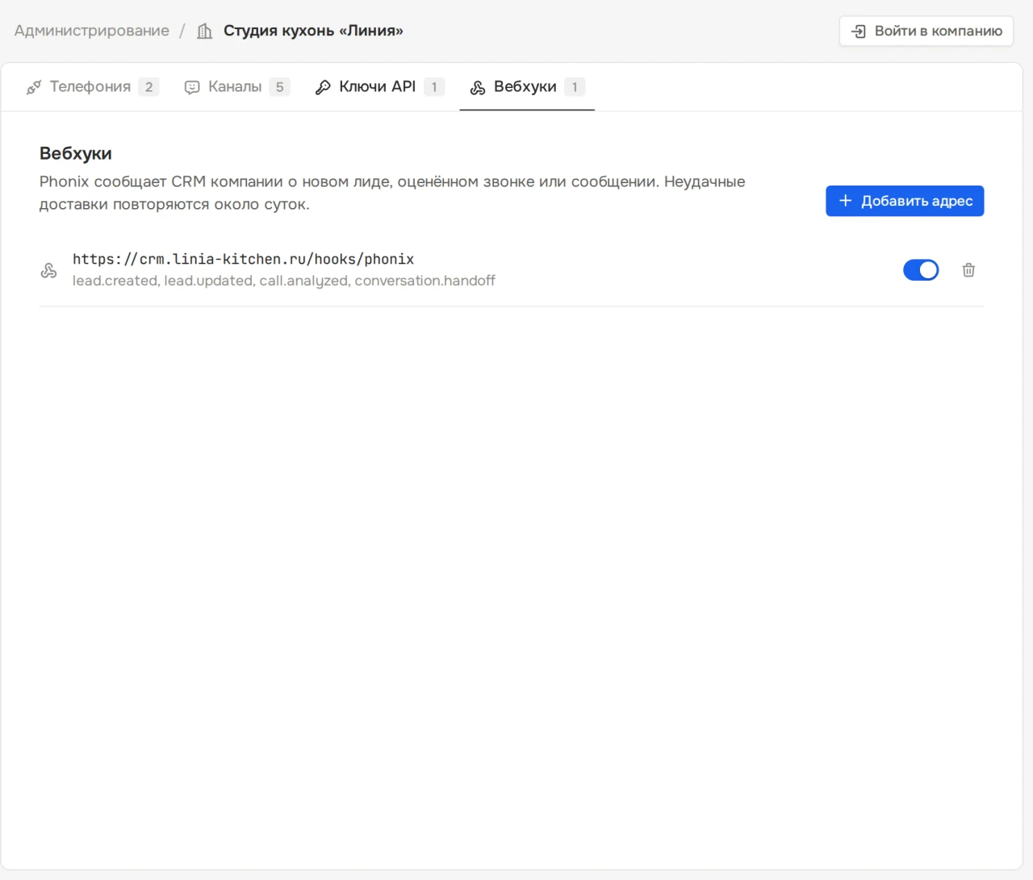Click the Добавить адрес button
The width and height of the screenshot is (1033, 880).
pyautogui.click(x=905, y=201)
